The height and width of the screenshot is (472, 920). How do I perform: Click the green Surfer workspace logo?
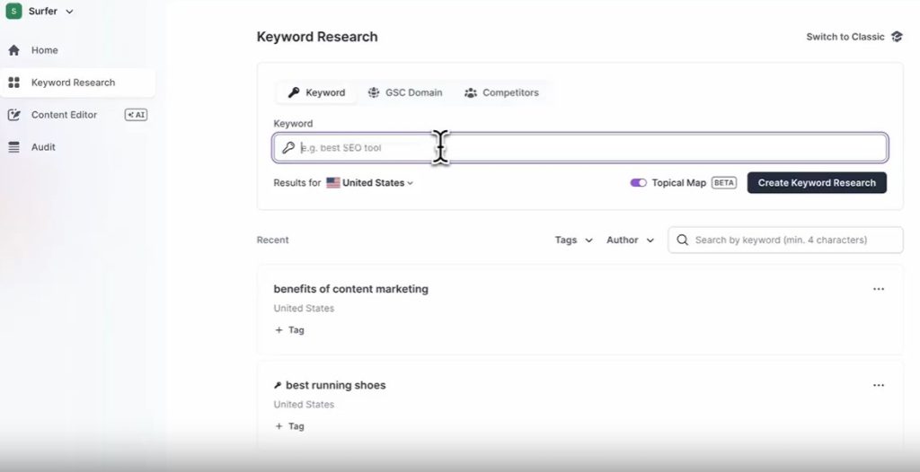point(13,11)
